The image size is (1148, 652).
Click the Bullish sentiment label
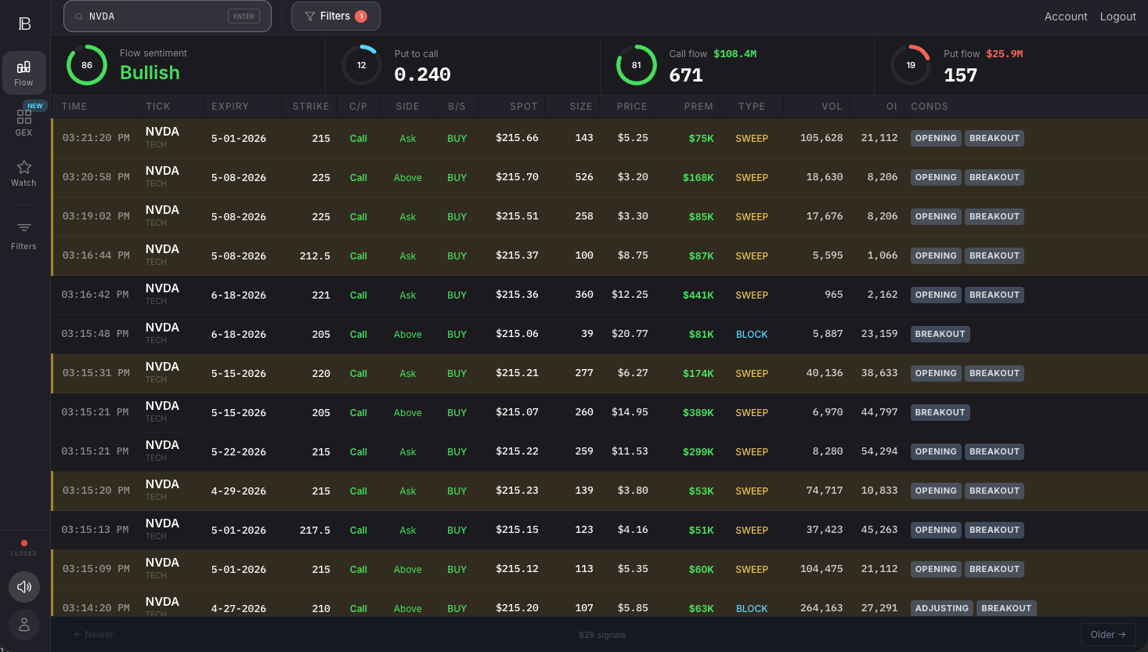coord(150,73)
